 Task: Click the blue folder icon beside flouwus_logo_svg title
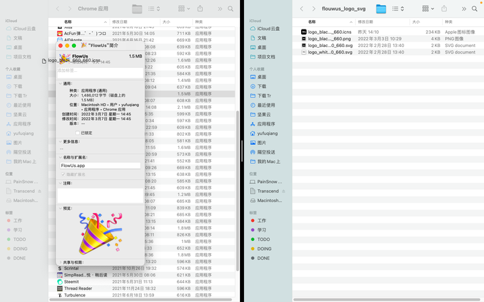381,9
